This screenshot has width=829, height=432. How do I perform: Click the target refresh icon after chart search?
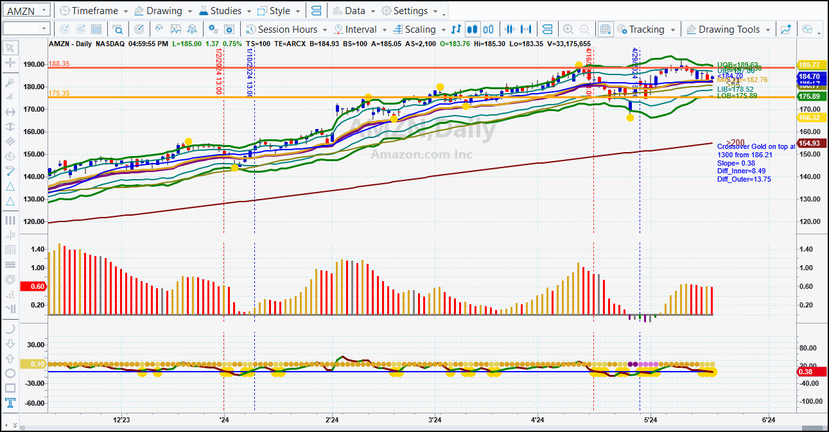click(x=139, y=29)
